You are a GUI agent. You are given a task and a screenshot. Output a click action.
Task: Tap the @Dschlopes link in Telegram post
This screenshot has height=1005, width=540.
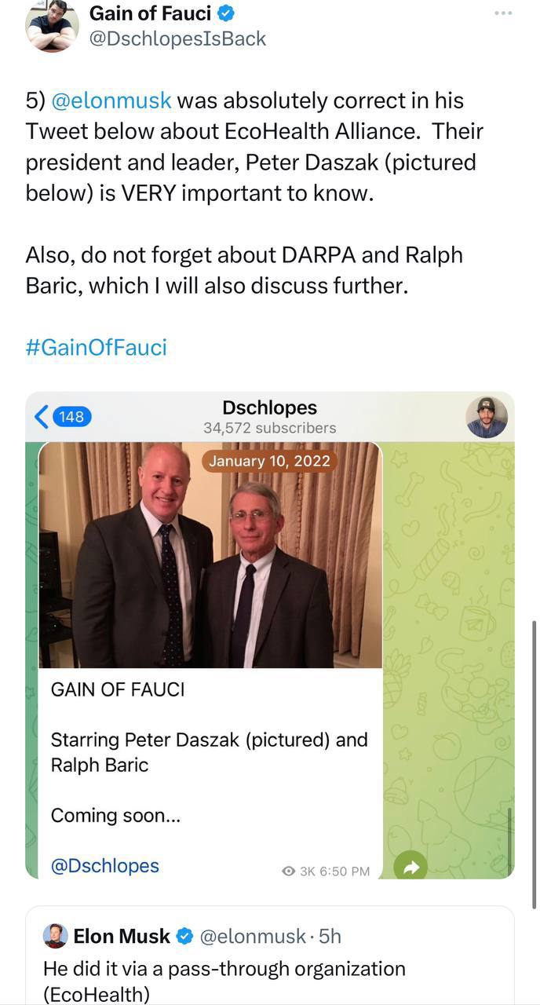click(104, 865)
